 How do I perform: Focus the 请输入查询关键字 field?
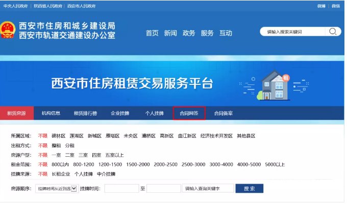click(x=208, y=189)
